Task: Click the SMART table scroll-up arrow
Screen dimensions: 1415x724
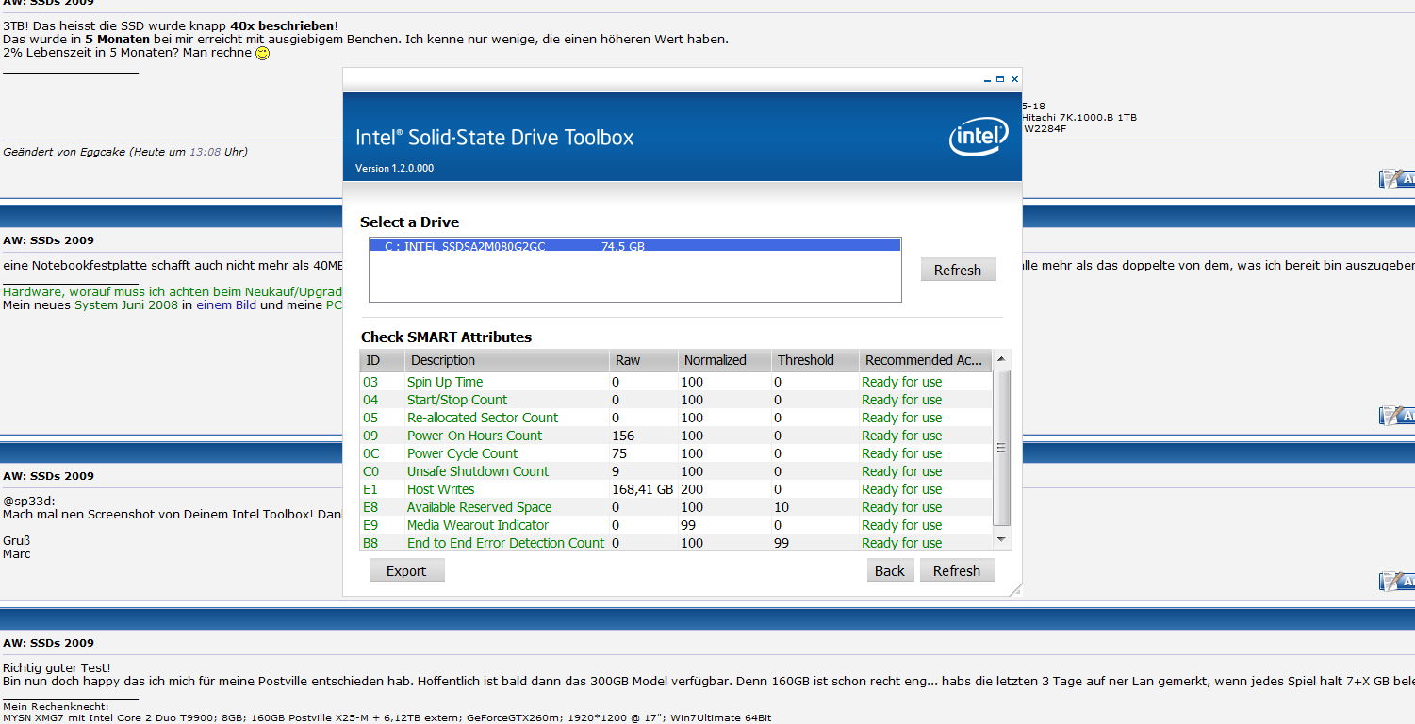Action: [x=1001, y=359]
